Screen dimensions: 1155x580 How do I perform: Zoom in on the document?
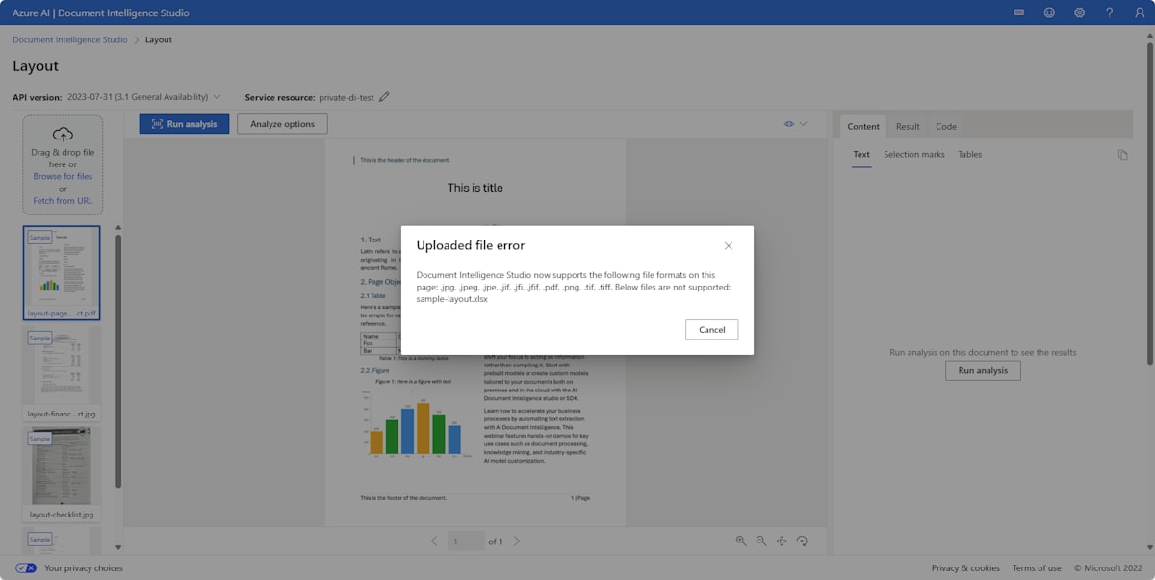click(x=741, y=542)
